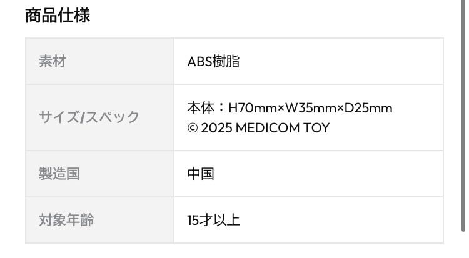Click the © 2025 MEDICOM TOY text
Viewport: 469px width, 258px height.
[258, 128]
